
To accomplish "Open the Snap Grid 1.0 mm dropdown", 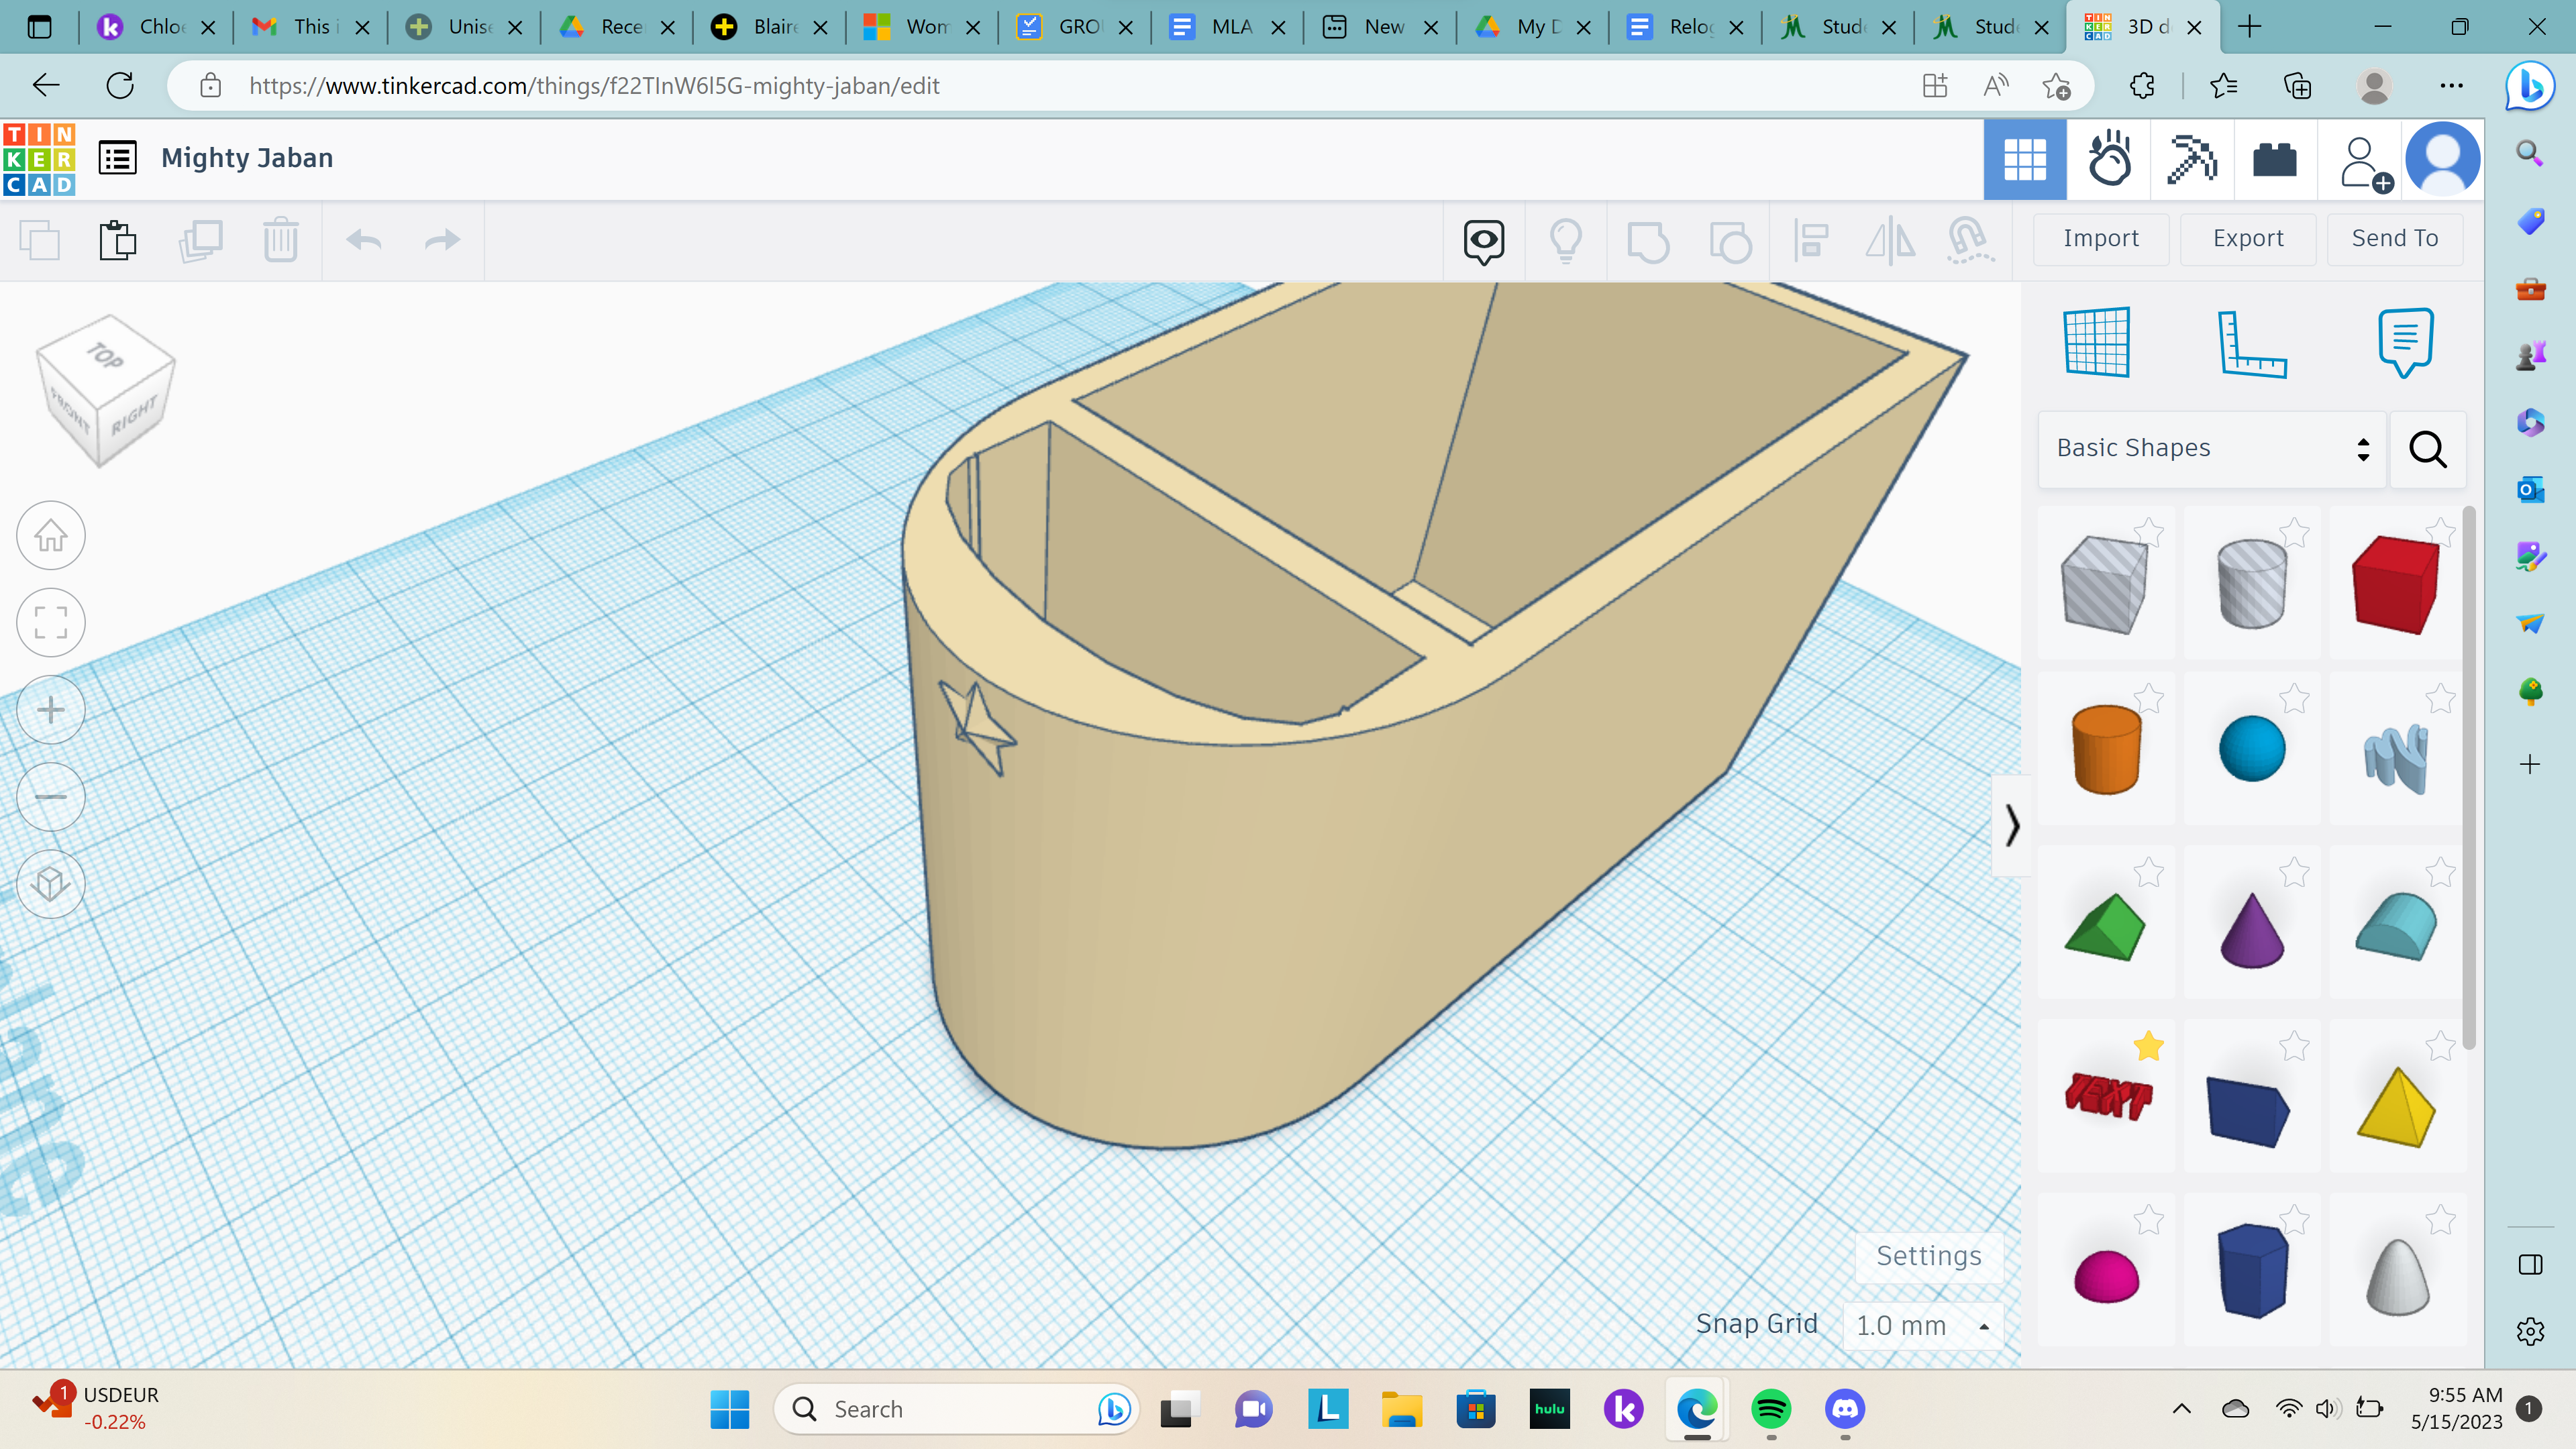I will click(x=1923, y=1326).
